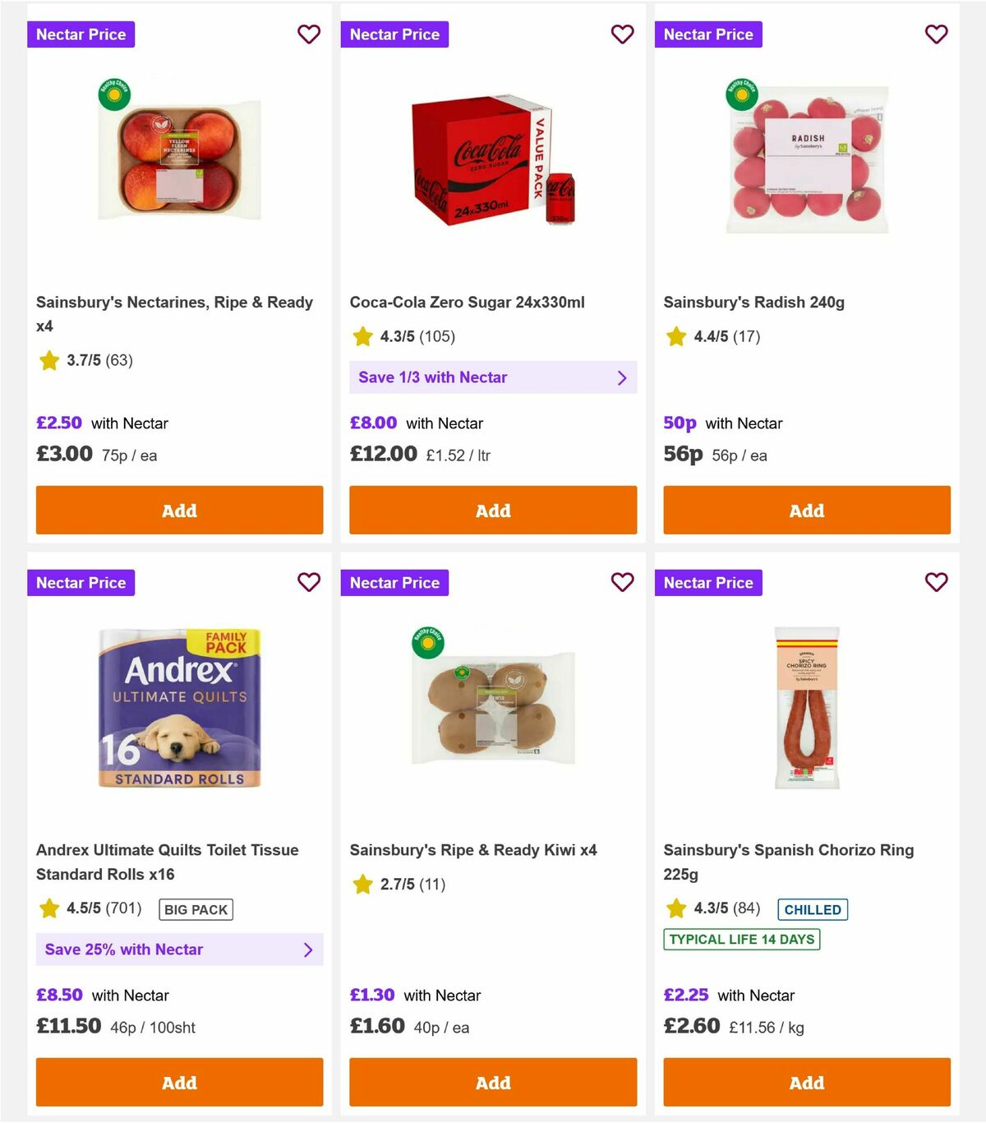Click the (105) review count for Coca-Cola
The image size is (986, 1123).
pyautogui.click(x=438, y=336)
